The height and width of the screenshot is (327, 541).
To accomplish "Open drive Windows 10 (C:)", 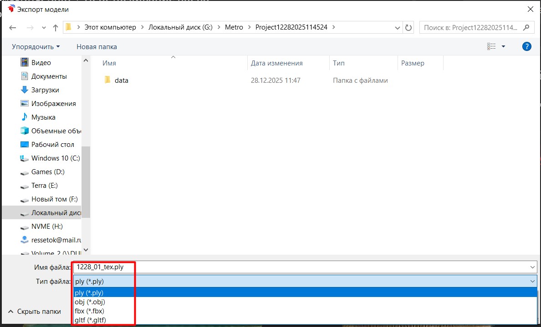I will coord(56,158).
